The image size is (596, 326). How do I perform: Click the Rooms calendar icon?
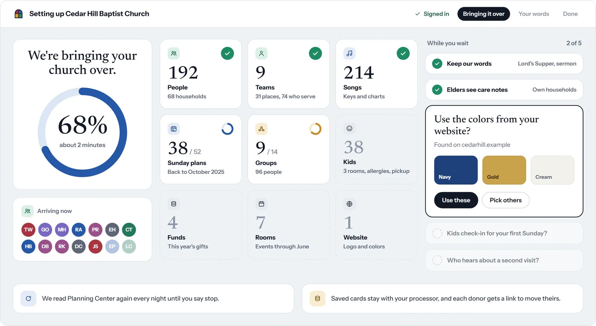coord(261,204)
